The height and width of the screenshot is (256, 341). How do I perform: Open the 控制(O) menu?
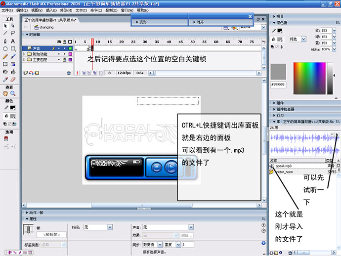pyautogui.click(x=111, y=10)
